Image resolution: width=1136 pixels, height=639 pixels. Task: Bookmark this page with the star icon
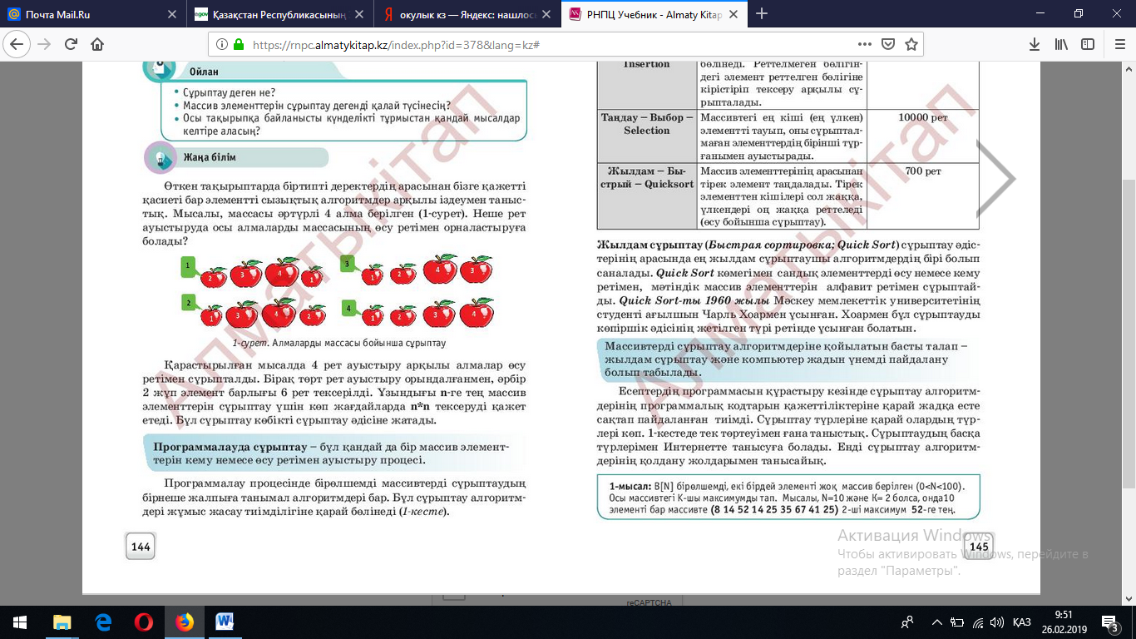tap(911, 44)
